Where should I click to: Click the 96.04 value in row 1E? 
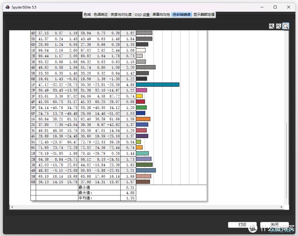point(43,50)
